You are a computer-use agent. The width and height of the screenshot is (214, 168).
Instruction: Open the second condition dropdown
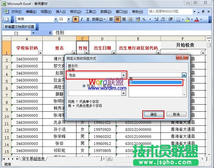pyautogui.click(x=123, y=93)
